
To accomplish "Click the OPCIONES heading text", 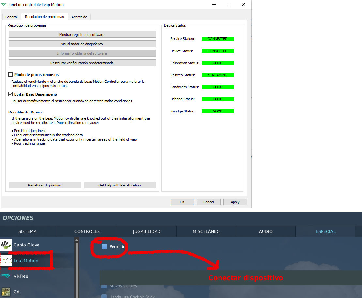I will tap(18, 218).
